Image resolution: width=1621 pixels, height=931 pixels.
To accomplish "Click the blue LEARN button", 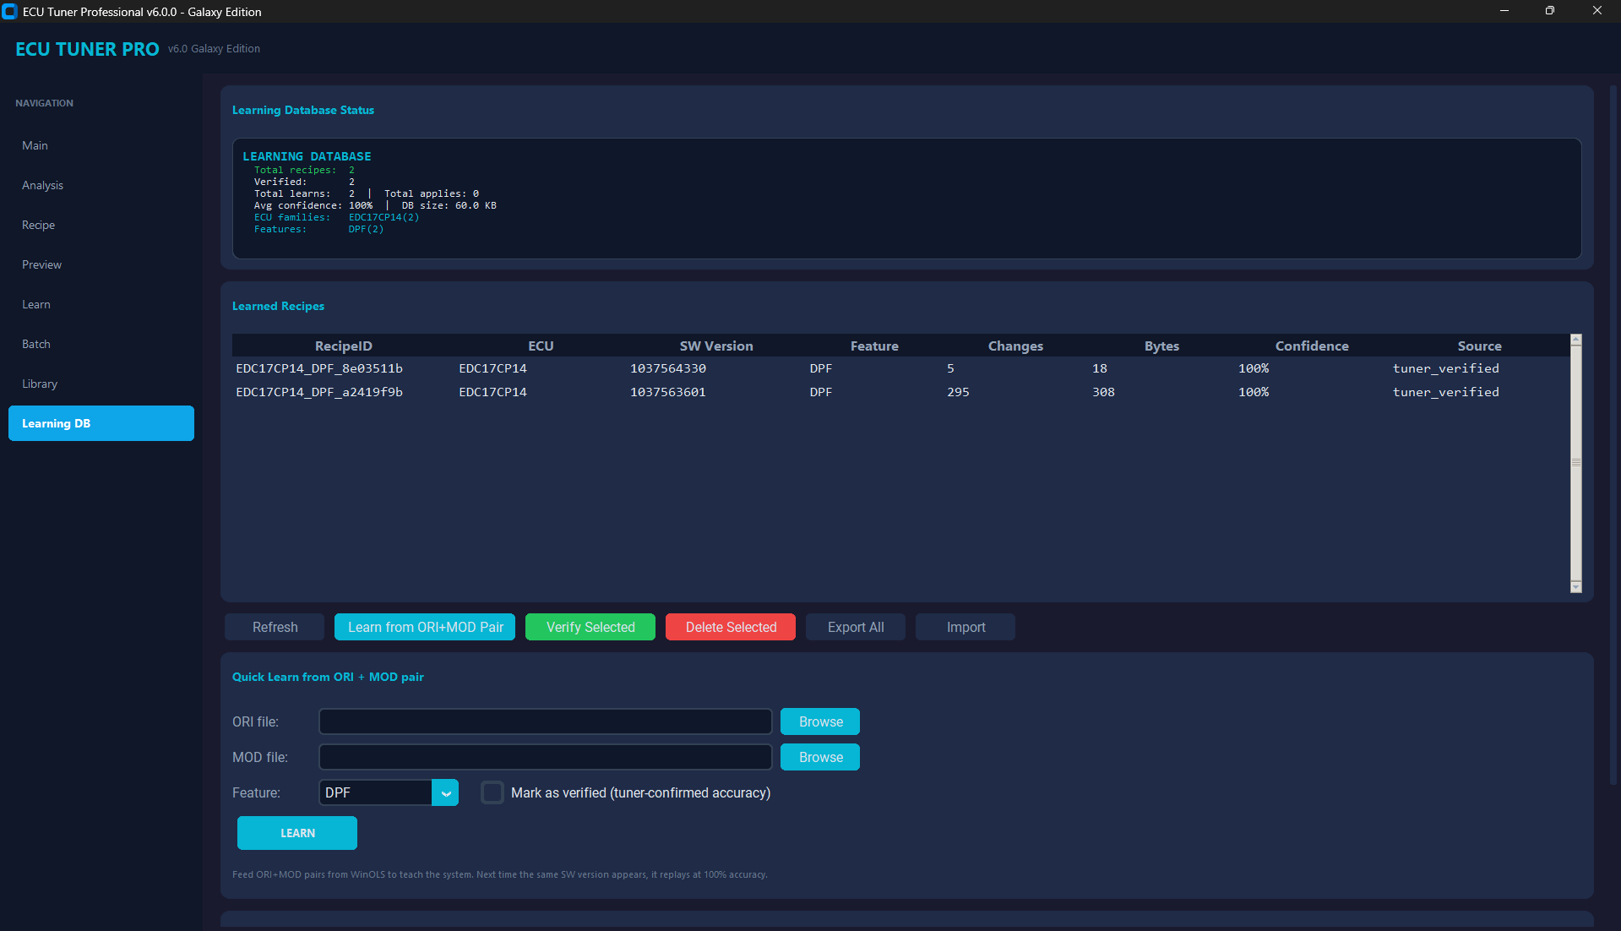I will pyautogui.click(x=296, y=832).
